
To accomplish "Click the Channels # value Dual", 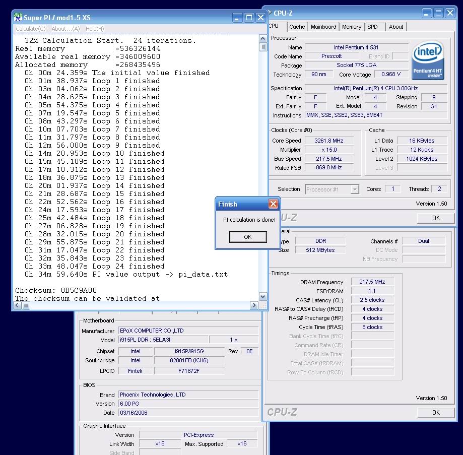I will tap(424, 241).
